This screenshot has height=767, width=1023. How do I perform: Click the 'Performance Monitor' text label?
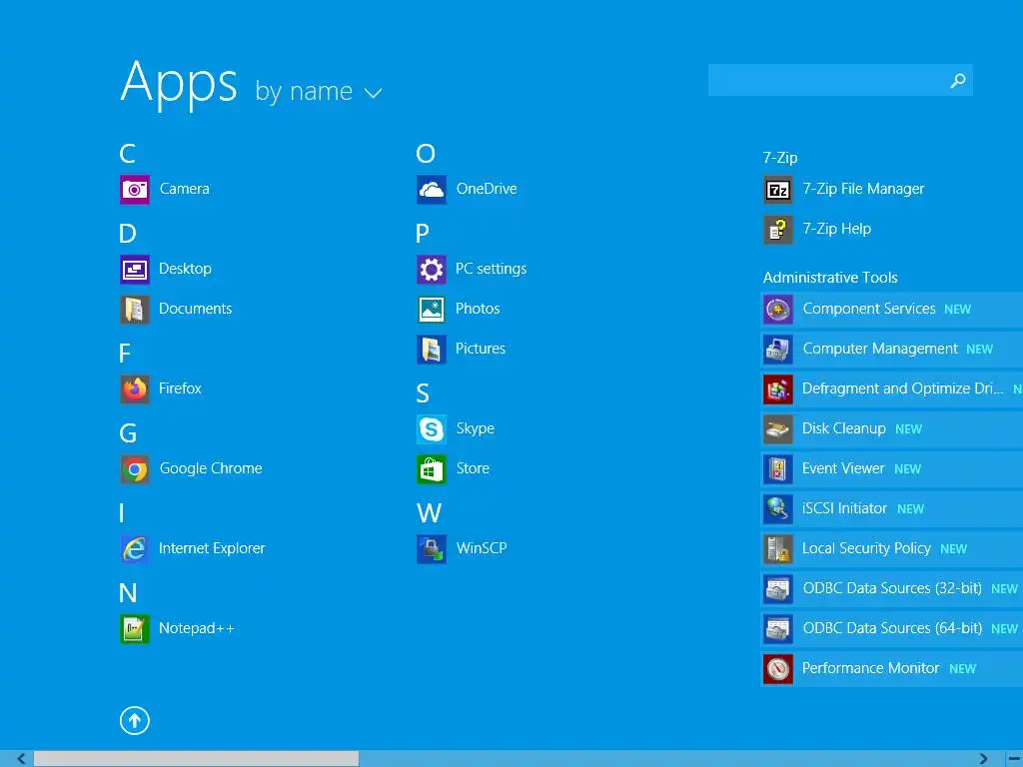click(870, 668)
